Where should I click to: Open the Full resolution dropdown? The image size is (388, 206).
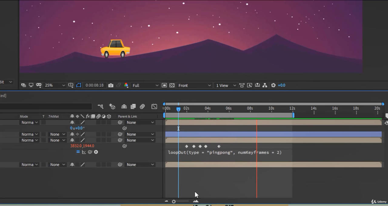pyautogui.click(x=145, y=86)
